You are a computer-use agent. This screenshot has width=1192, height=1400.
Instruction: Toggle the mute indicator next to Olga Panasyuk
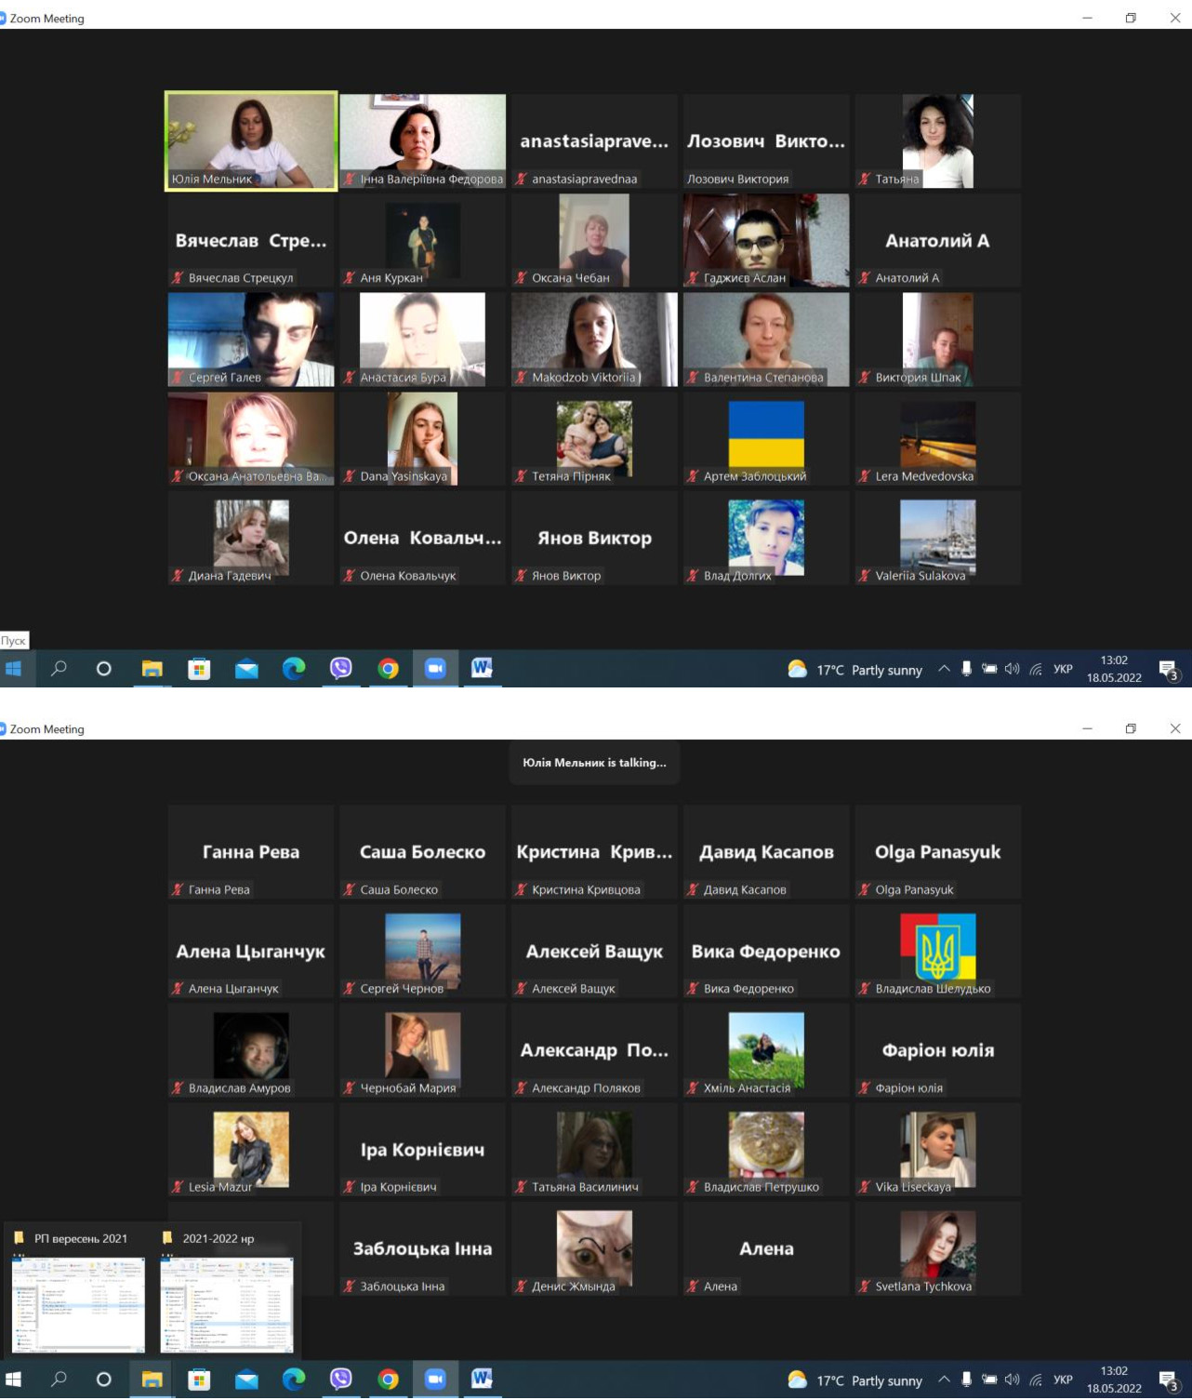(864, 890)
